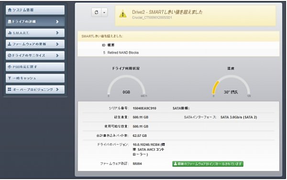The width and height of the screenshot is (287, 180).
Task: Click the 0GB usage reading
Action: point(126,92)
